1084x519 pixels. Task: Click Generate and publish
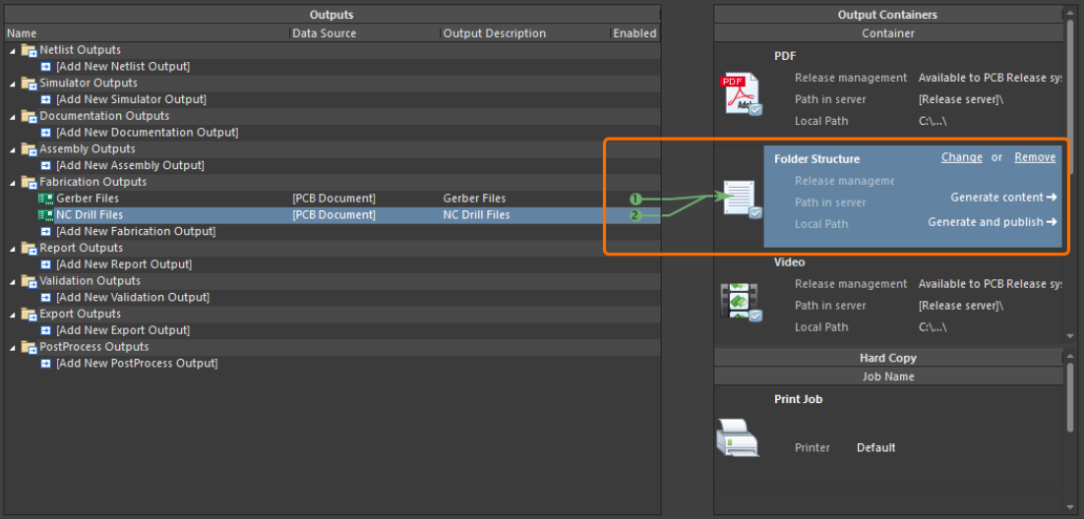pos(992,222)
